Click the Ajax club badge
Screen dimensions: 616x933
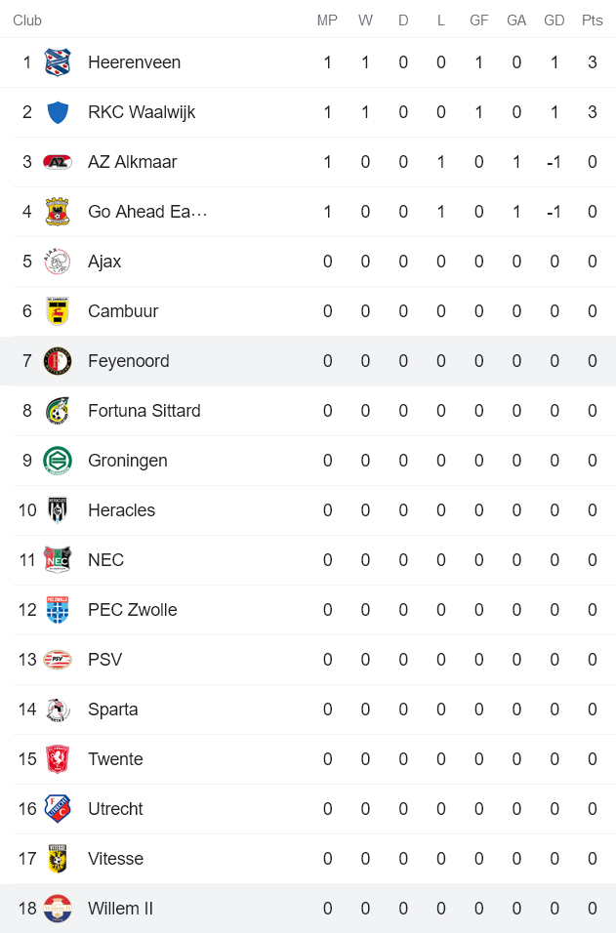(x=58, y=261)
